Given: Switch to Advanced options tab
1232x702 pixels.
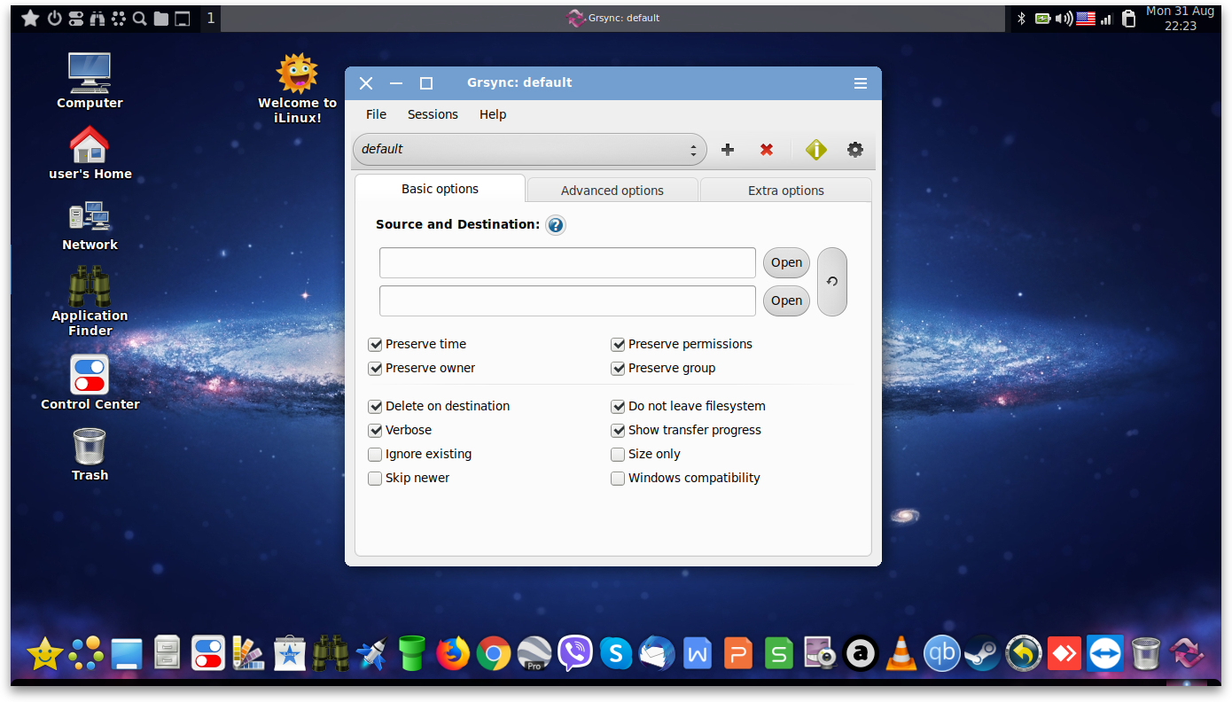Looking at the screenshot, I should point(612,191).
